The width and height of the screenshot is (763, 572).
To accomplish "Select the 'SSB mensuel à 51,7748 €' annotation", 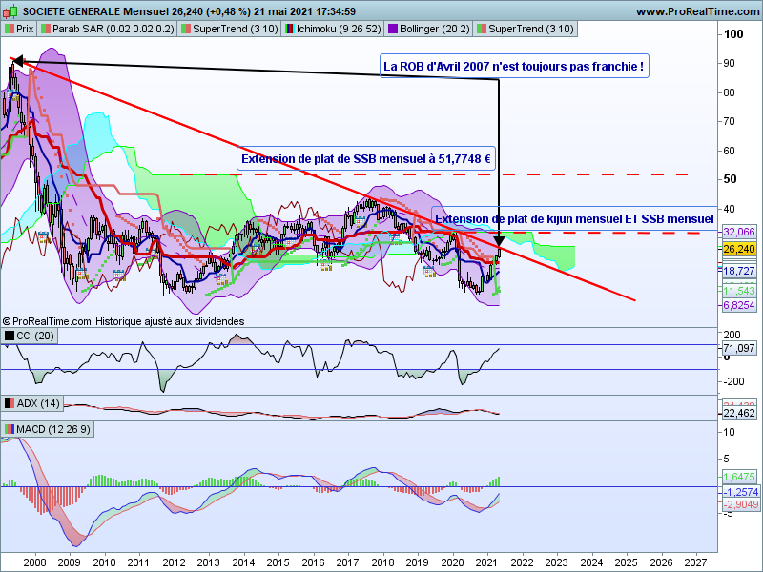I will pos(366,158).
